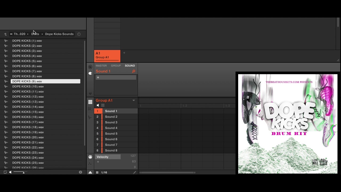Expand the Group A1 dropdown arrow
Viewport: 341px width, 192px height.
(x=134, y=101)
